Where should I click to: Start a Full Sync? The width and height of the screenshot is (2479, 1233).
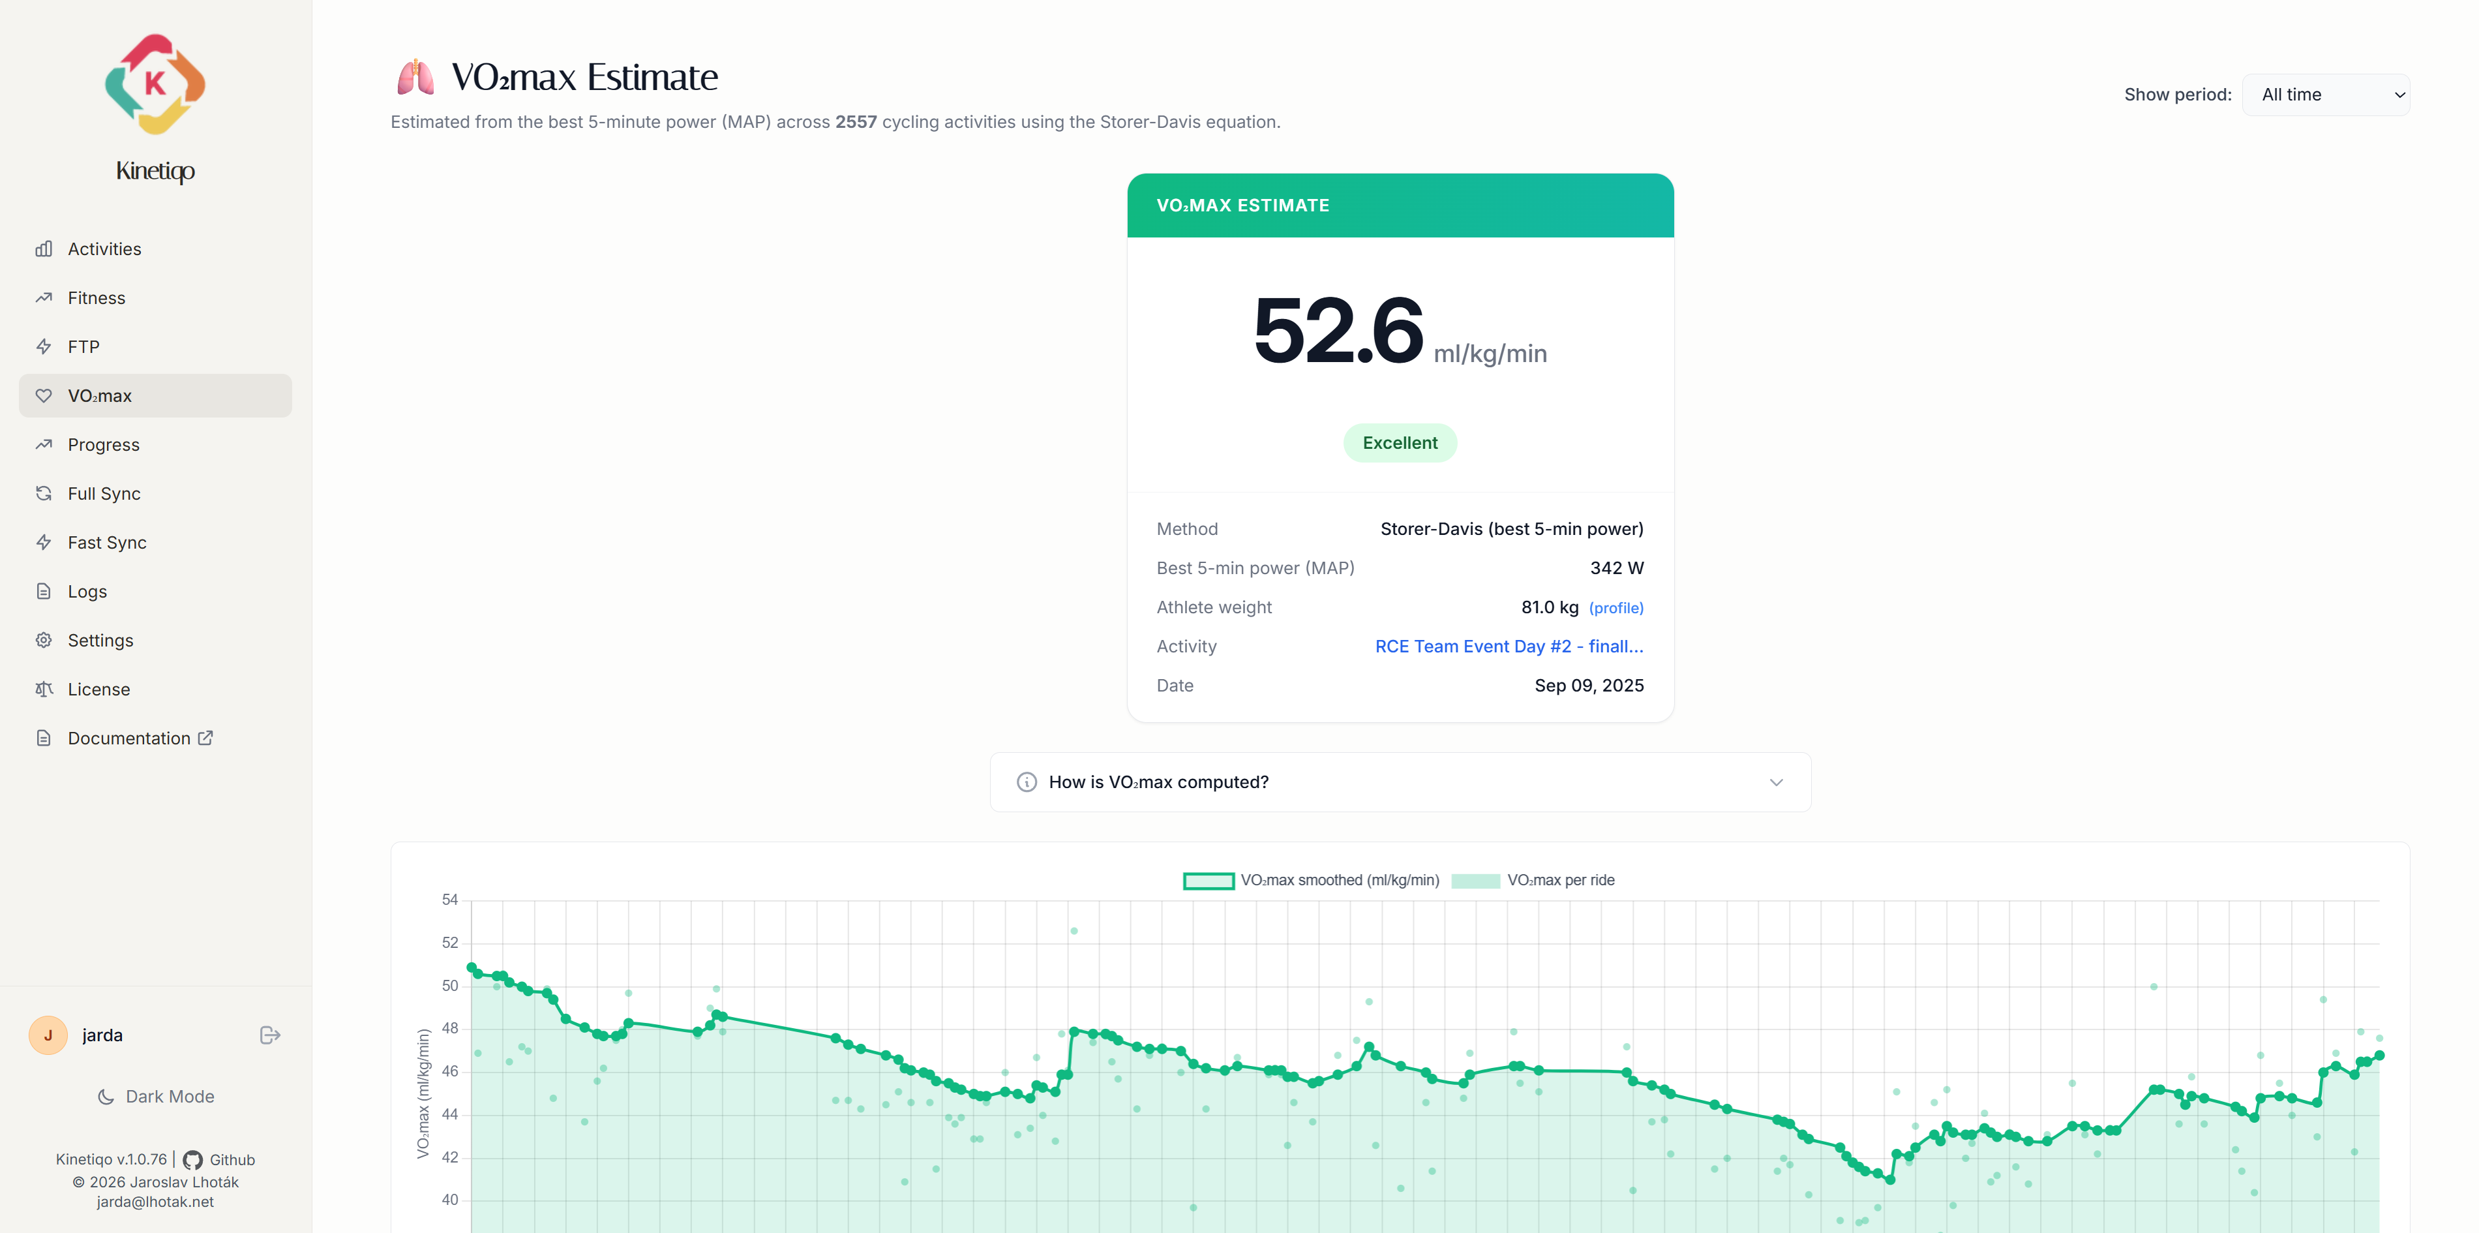coord(155,494)
